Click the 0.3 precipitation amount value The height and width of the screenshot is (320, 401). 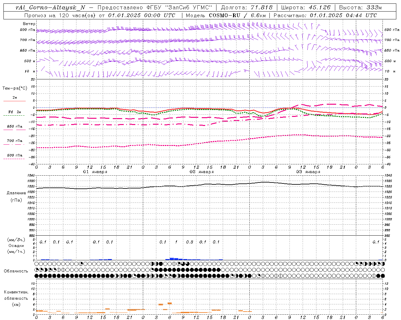point(190,242)
